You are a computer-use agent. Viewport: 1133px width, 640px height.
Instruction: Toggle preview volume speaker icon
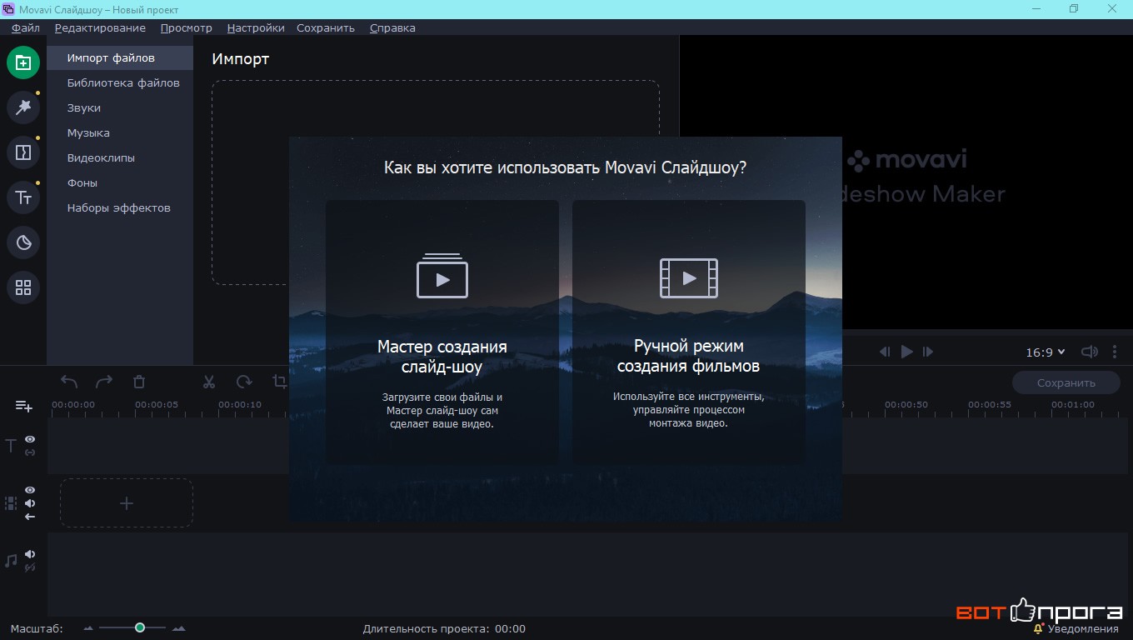point(1090,352)
